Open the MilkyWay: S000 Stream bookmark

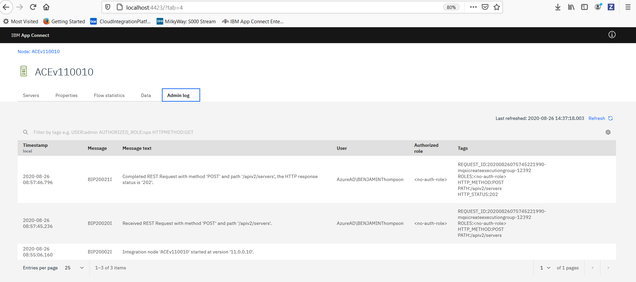click(186, 21)
